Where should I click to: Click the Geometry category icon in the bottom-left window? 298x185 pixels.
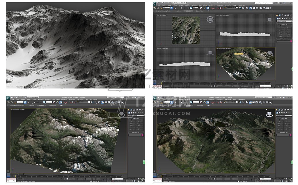(x=129, y=113)
